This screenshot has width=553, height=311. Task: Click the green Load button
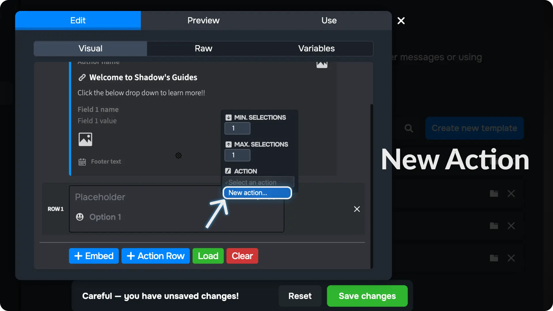click(x=208, y=256)
